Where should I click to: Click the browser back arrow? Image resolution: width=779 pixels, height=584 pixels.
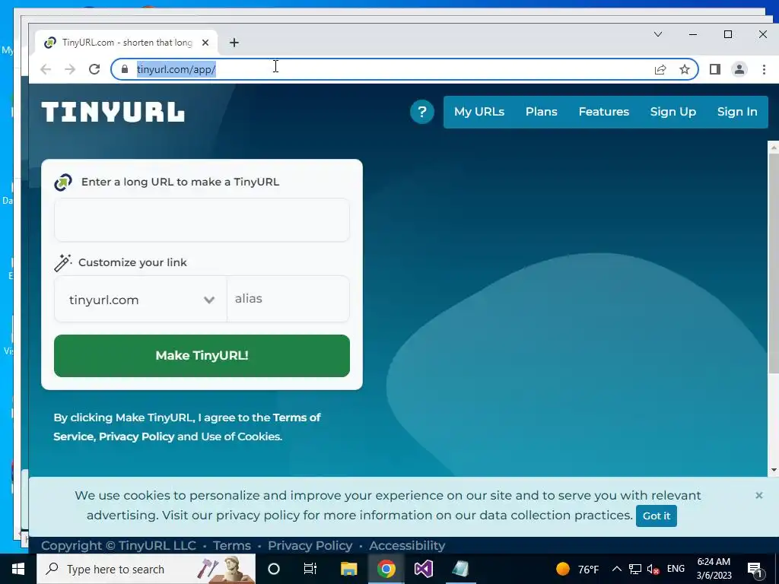click(46, 69)
